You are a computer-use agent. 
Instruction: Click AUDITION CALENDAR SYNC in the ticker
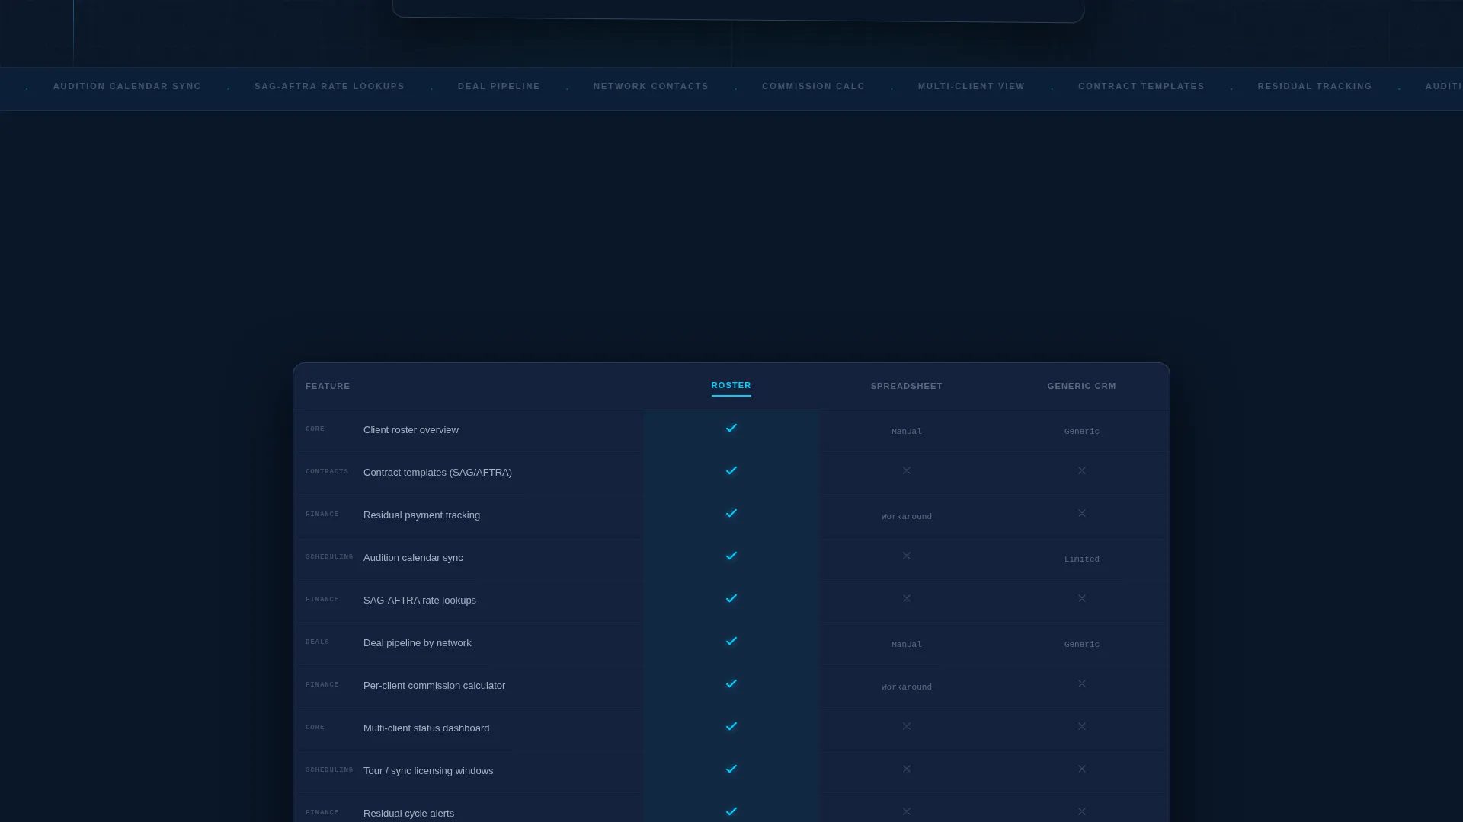(x=127, y=86)
